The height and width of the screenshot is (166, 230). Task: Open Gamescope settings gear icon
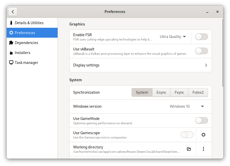coord(203,135)
